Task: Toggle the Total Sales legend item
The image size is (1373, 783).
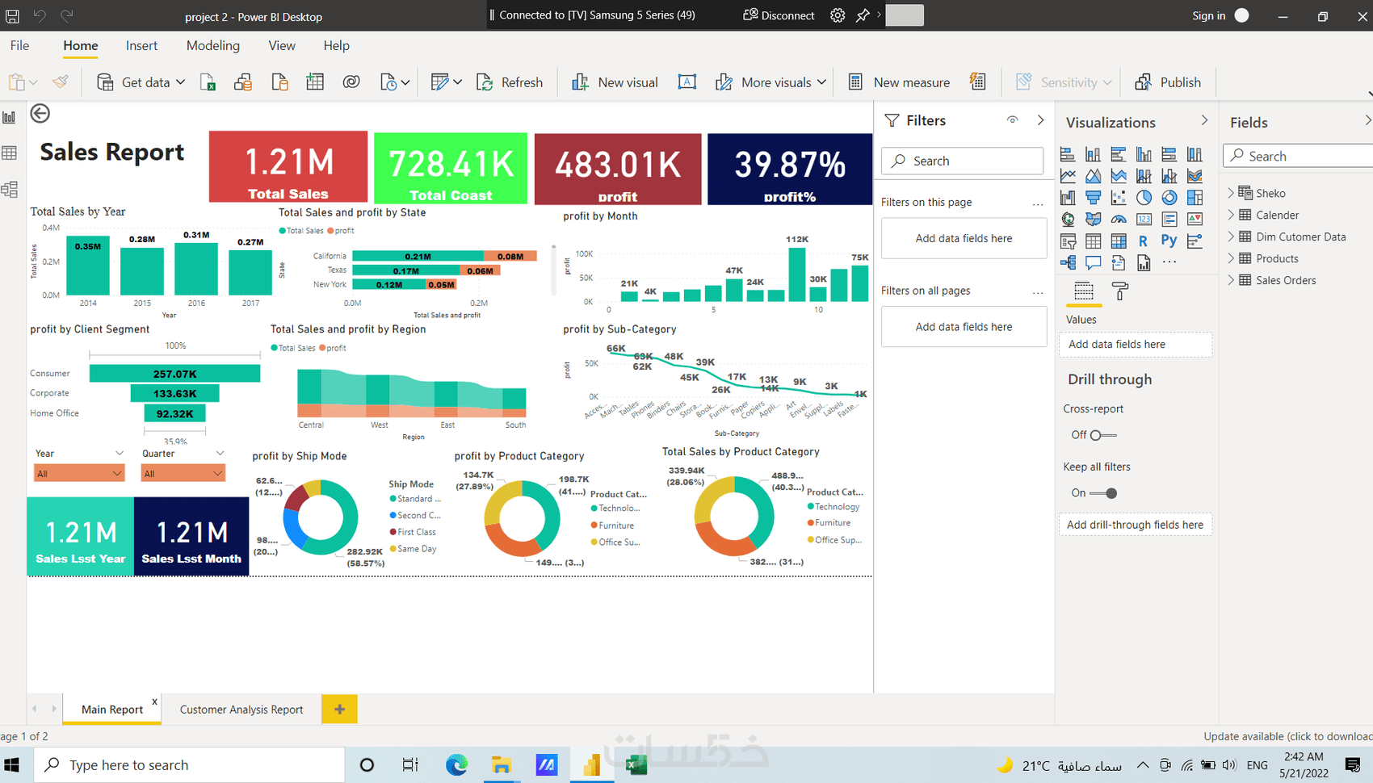Action: (300, 230)
